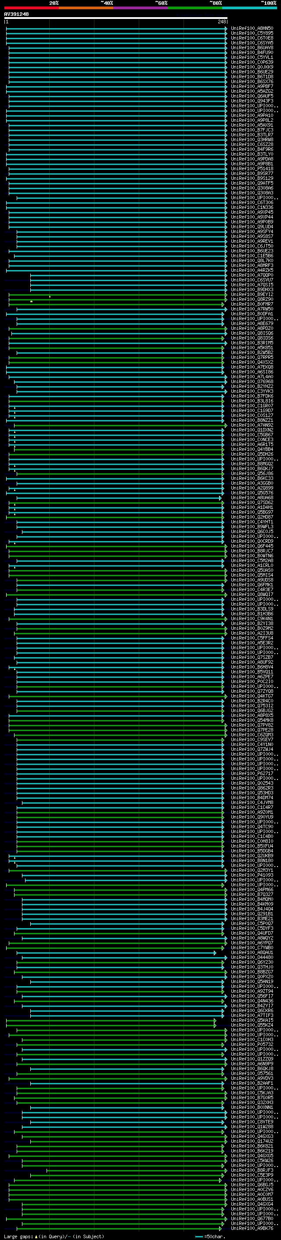The image size is (281, 1240).
Task: Open UniRef100_A9PBF7 entry
Action: [252, 86]
